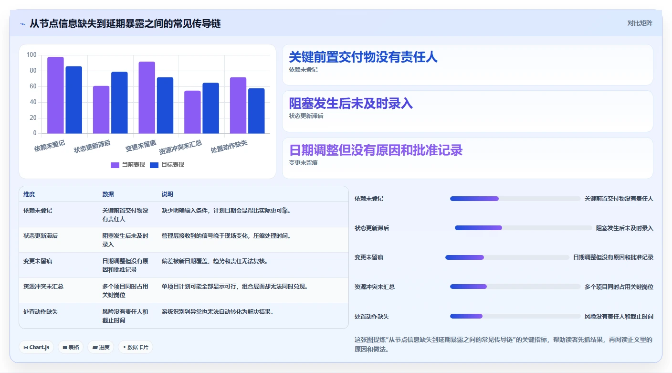Toggle the blue 目标表现 legend swatch
This screenshot has height=373, width=672.
(x=154, y=165)
